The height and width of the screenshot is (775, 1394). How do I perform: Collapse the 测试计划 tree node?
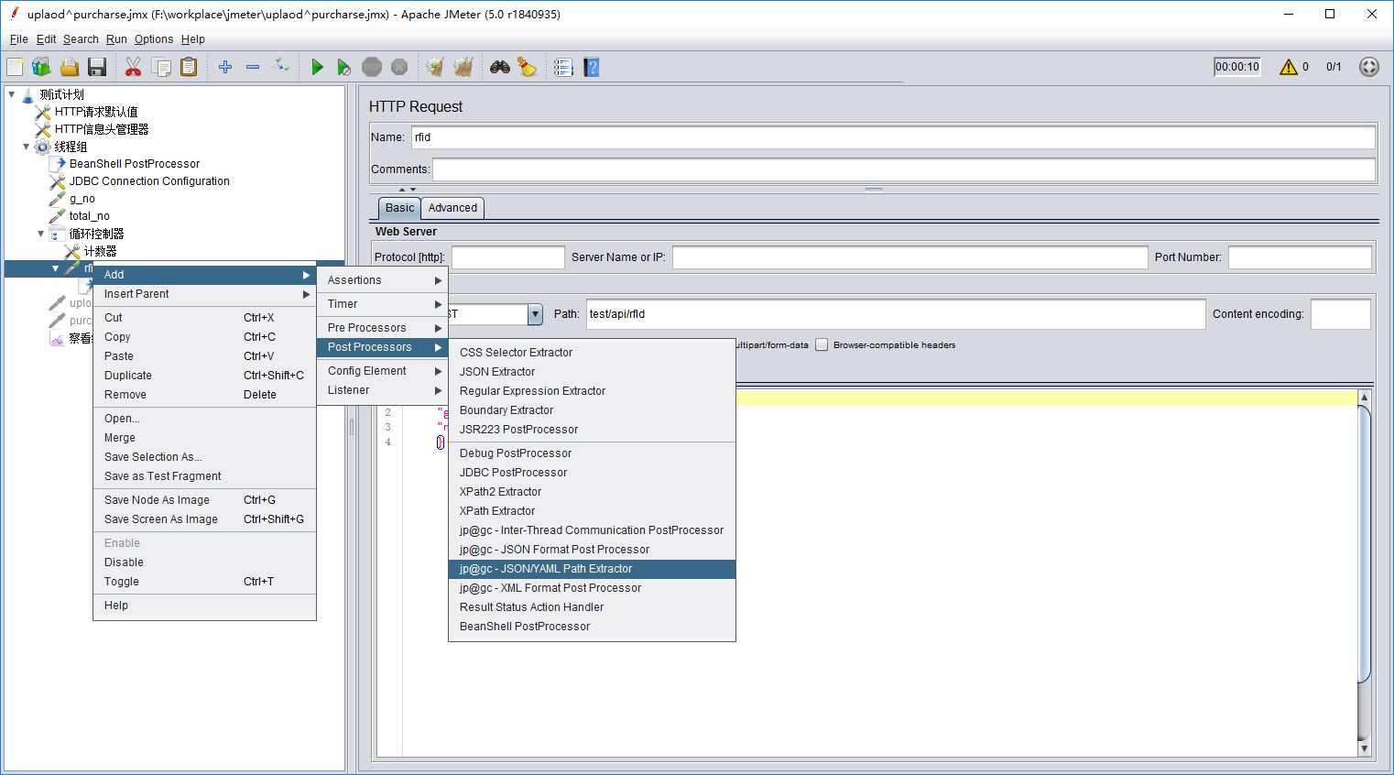[x=11, y=94]
